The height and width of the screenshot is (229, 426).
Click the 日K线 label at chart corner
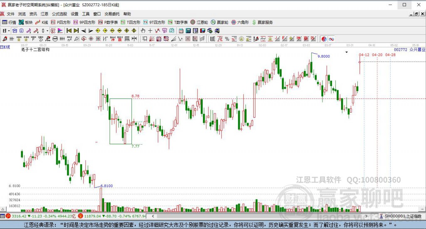pyautogui.click(x=5, y=47)
